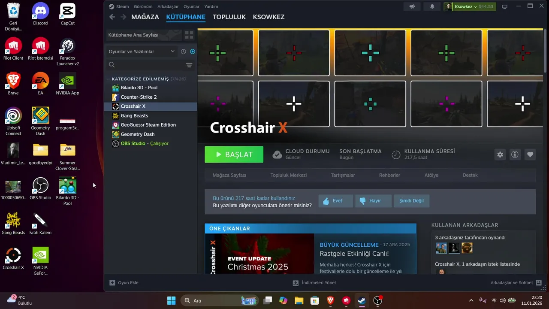Go to MAĞAZA tab
This screenshot has width=549, height=309.
click(x=145, y=17)
